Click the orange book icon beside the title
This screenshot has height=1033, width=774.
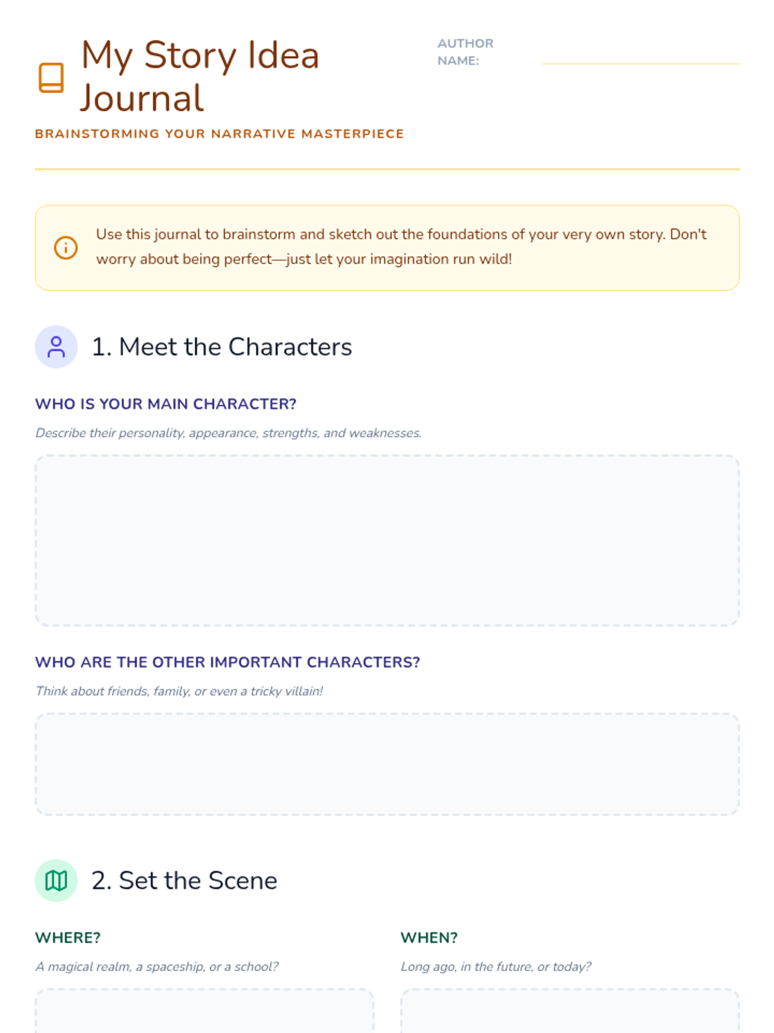pyautogui.click(x=51, y=77)
